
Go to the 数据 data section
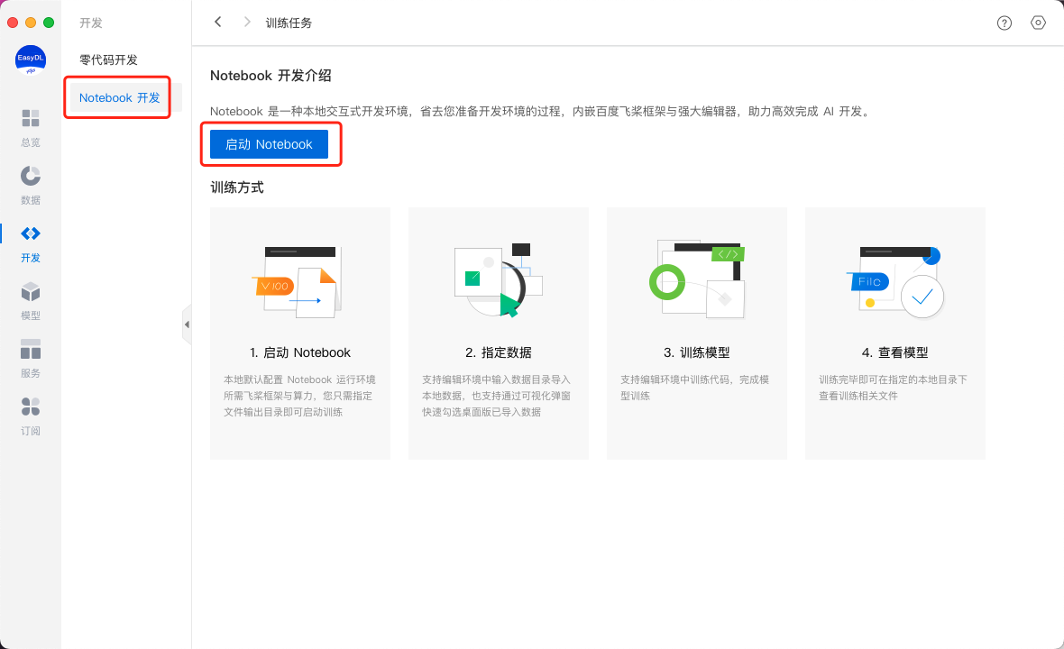[31, 185]
